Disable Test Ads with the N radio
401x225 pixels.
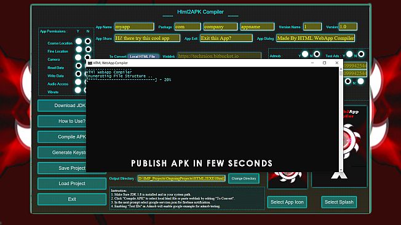[x=361, y=54]
